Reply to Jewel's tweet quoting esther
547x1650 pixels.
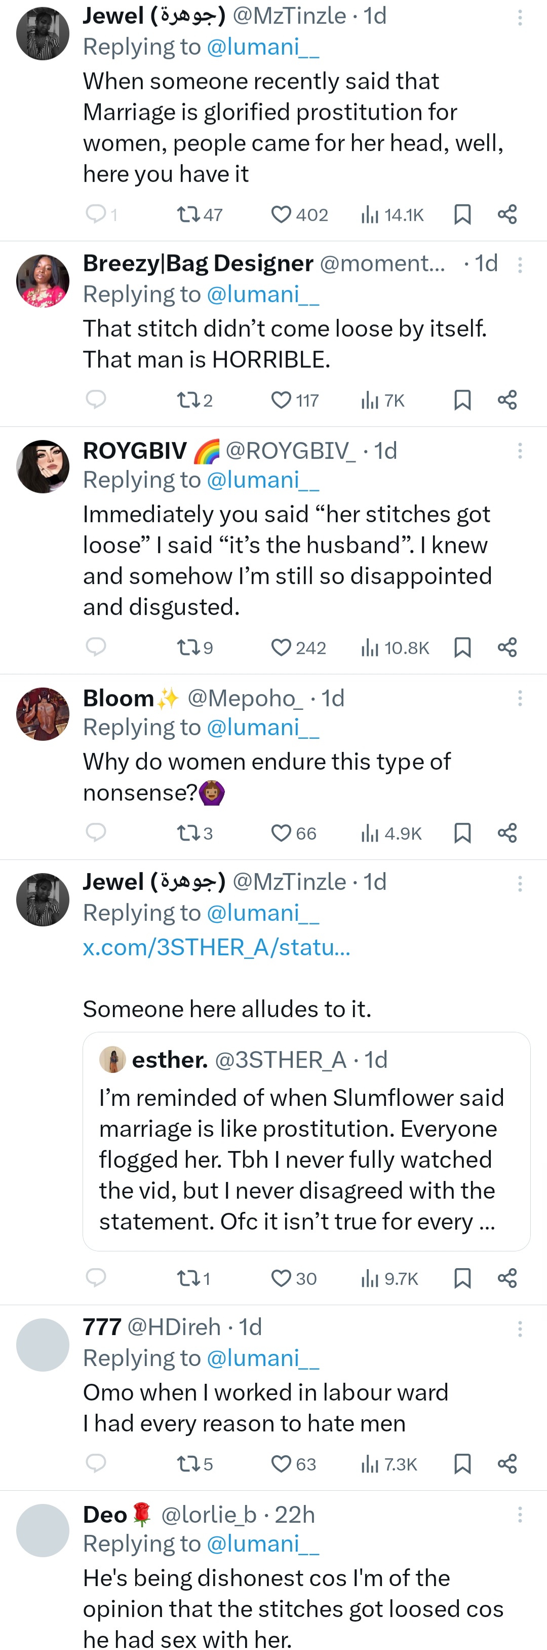(96, 1277)
